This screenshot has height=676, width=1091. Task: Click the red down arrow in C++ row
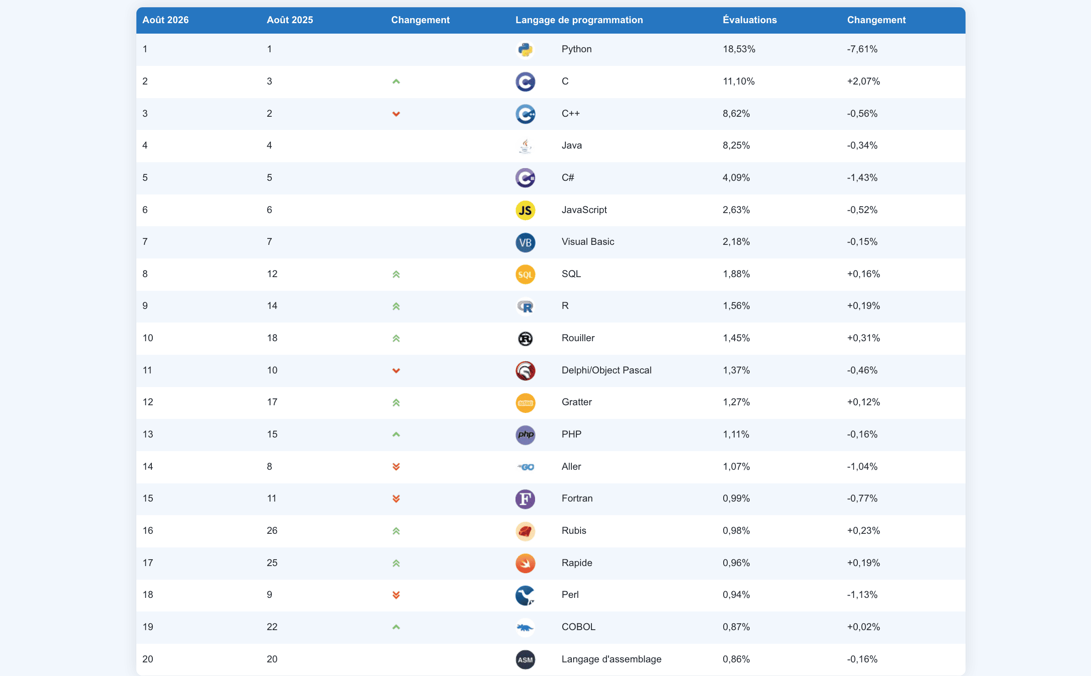point(396,114)
